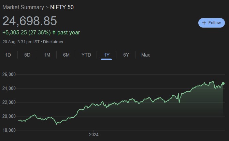Show the YTD chart range

point(86,55)
